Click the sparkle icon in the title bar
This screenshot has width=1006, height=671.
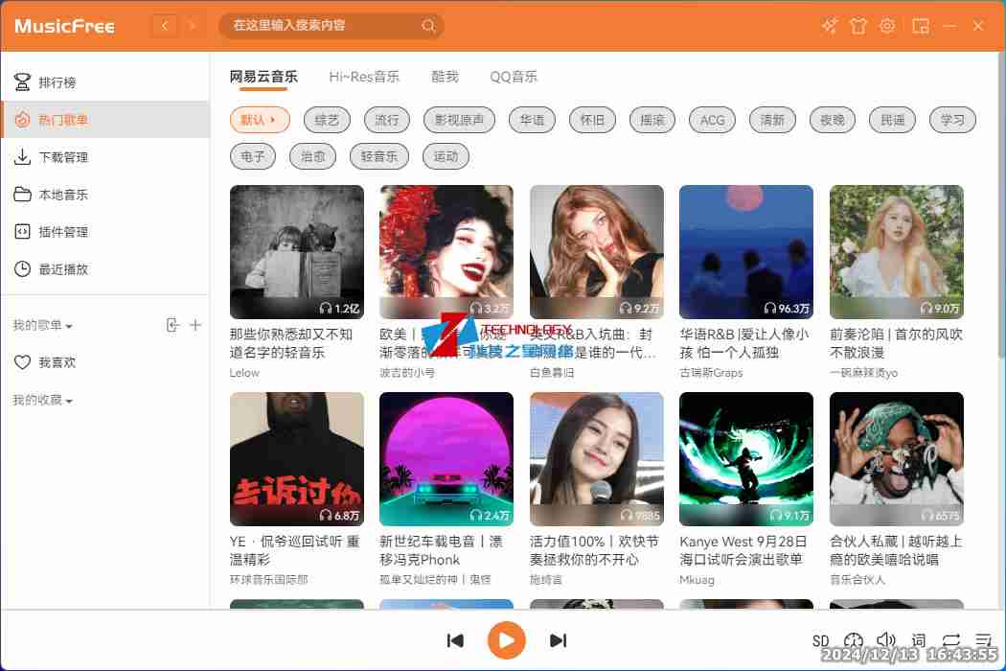click(x=830, y=26)
